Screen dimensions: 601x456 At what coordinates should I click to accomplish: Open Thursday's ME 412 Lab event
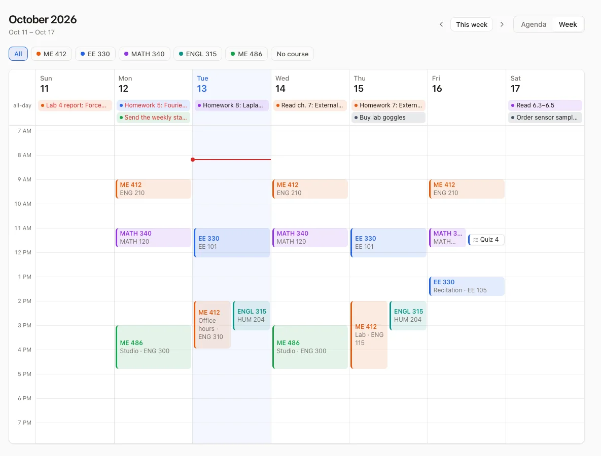coord(369,335)
